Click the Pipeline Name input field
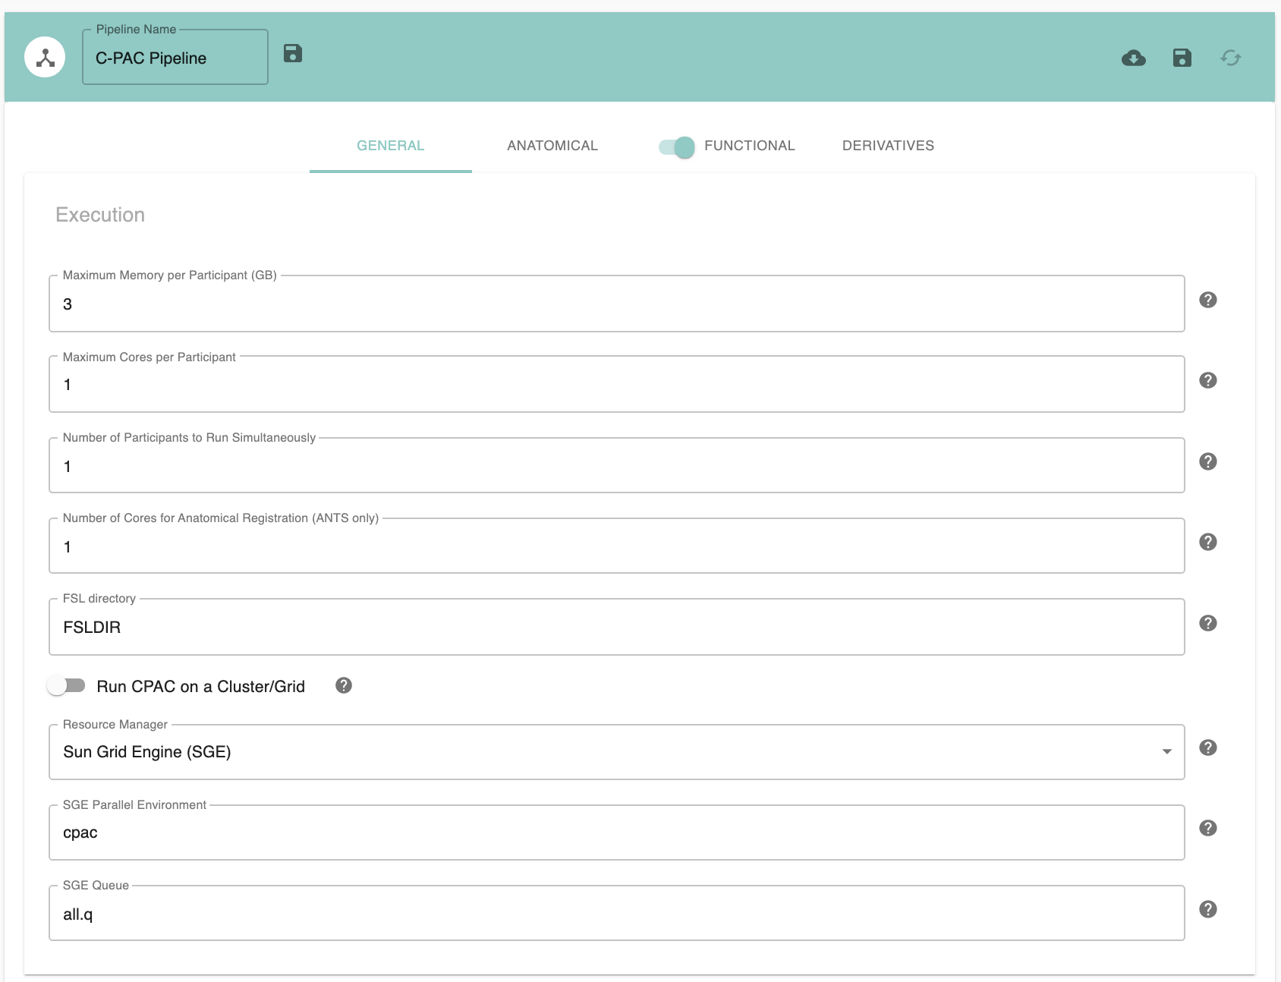This screenshot has width=1281, height=982. point(175,58)
